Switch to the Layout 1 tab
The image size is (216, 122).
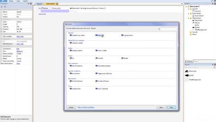point(39,4)
